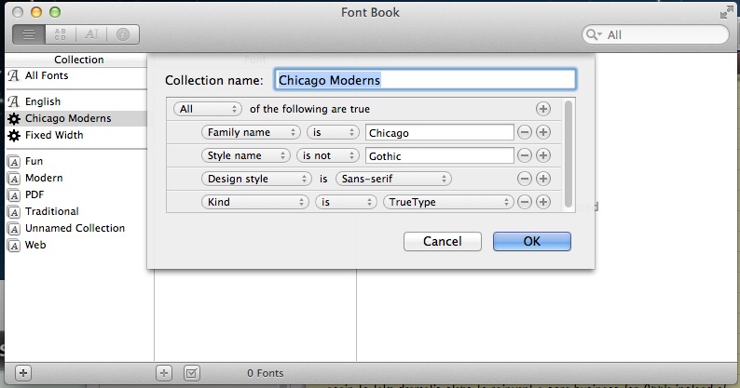Click the search magnifier icon
Image resolution: width=740 pixels, height=388 pixels.
pyautogui.click(x=593, y=34)
